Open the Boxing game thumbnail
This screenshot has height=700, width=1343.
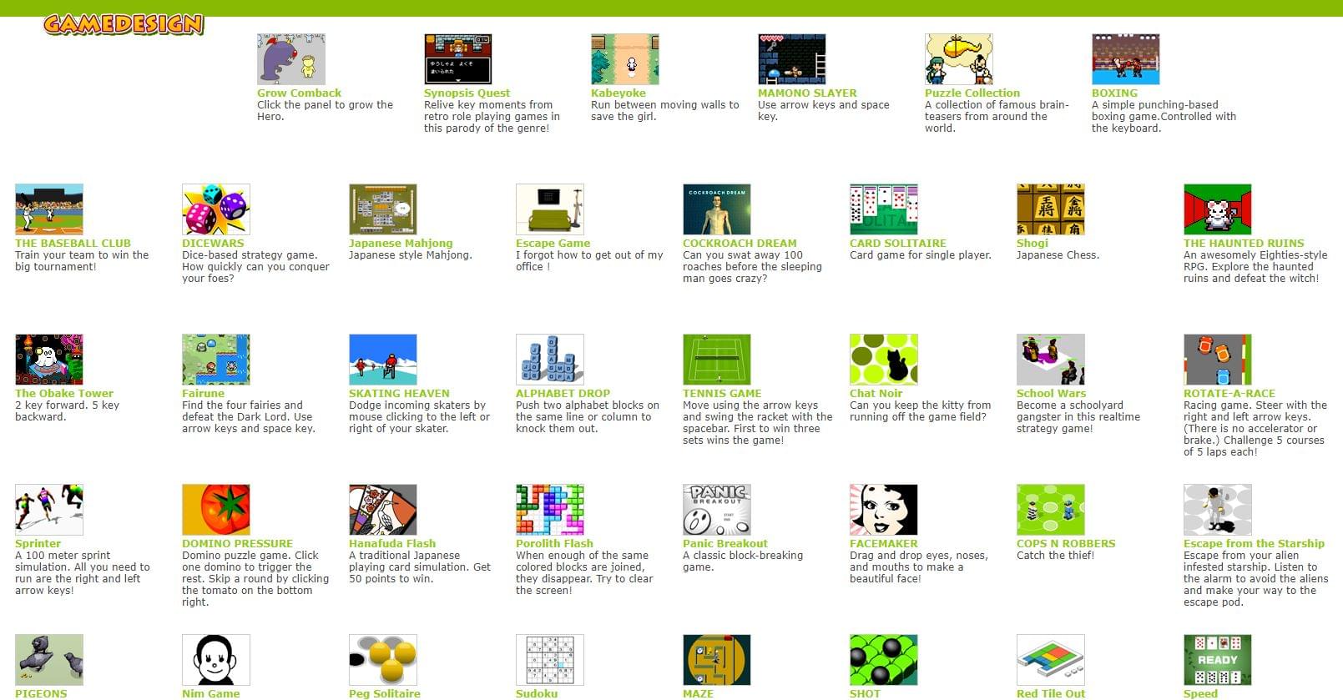click(1125, 59)
